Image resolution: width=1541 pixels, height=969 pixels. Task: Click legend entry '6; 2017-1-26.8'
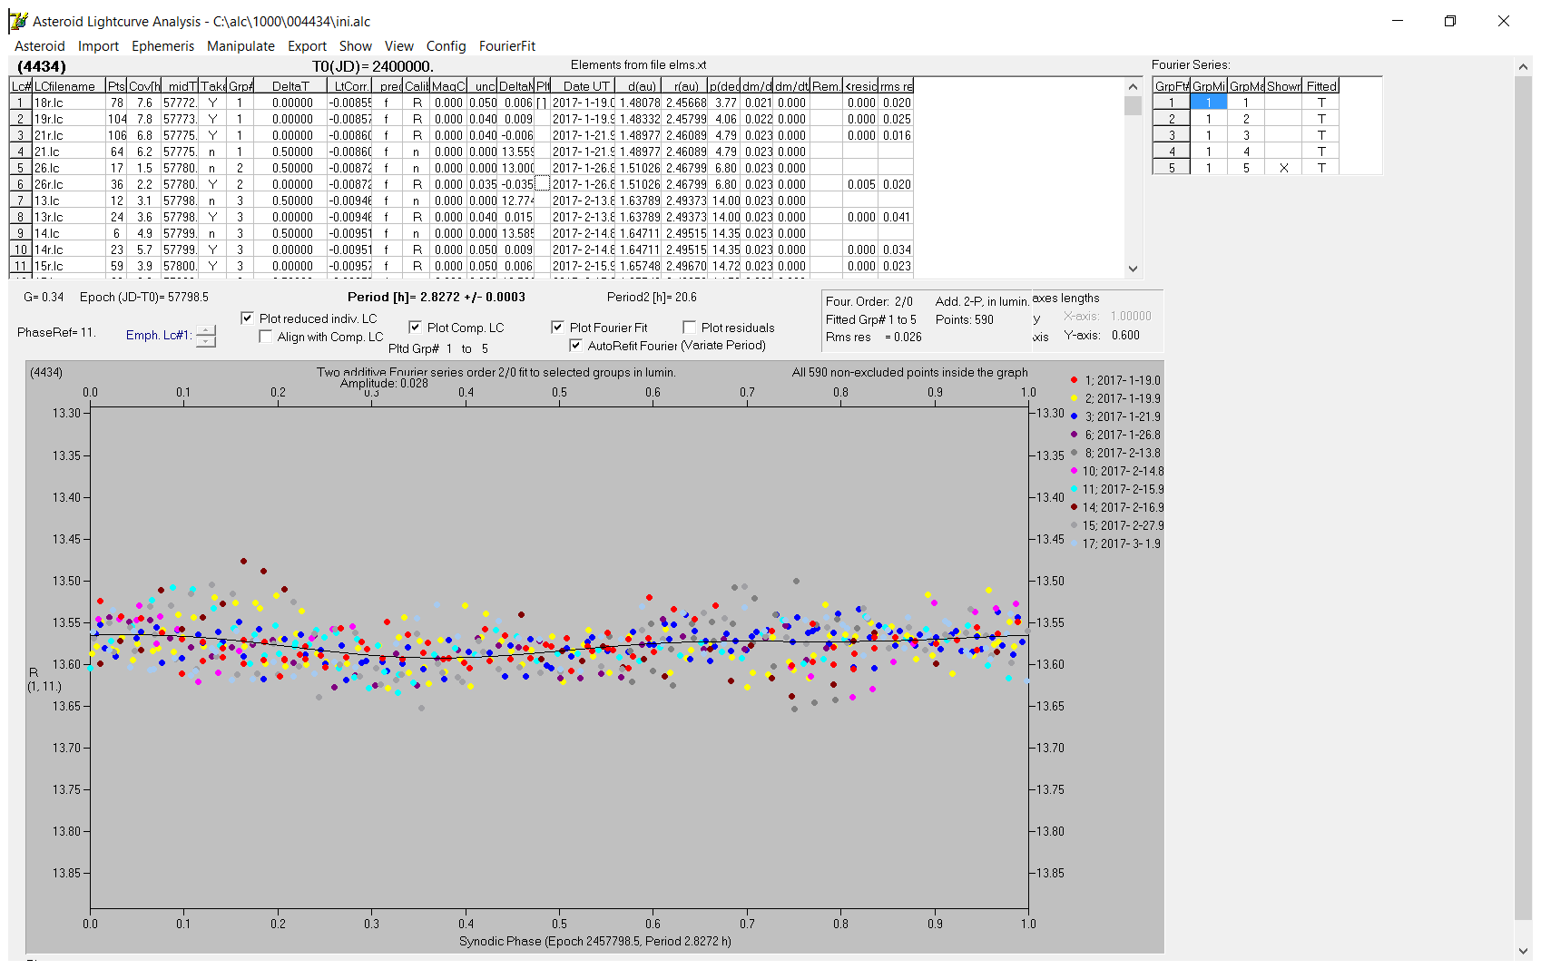[x=1123, y=435]
